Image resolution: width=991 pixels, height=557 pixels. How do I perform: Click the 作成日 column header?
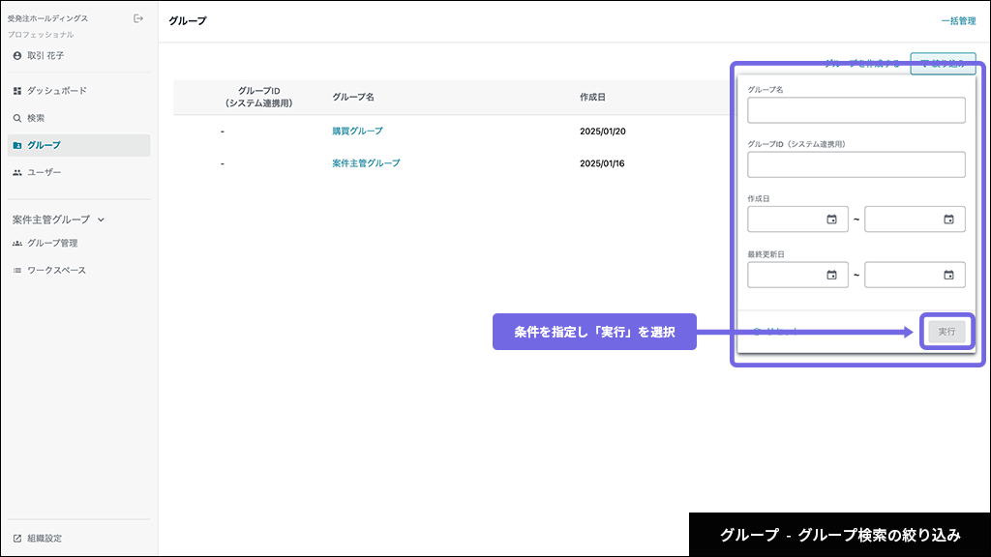coord(593,97)
